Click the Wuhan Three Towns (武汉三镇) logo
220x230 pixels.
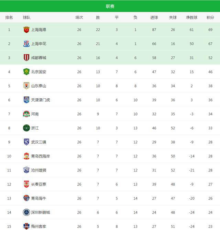click(x=26, y=142)
